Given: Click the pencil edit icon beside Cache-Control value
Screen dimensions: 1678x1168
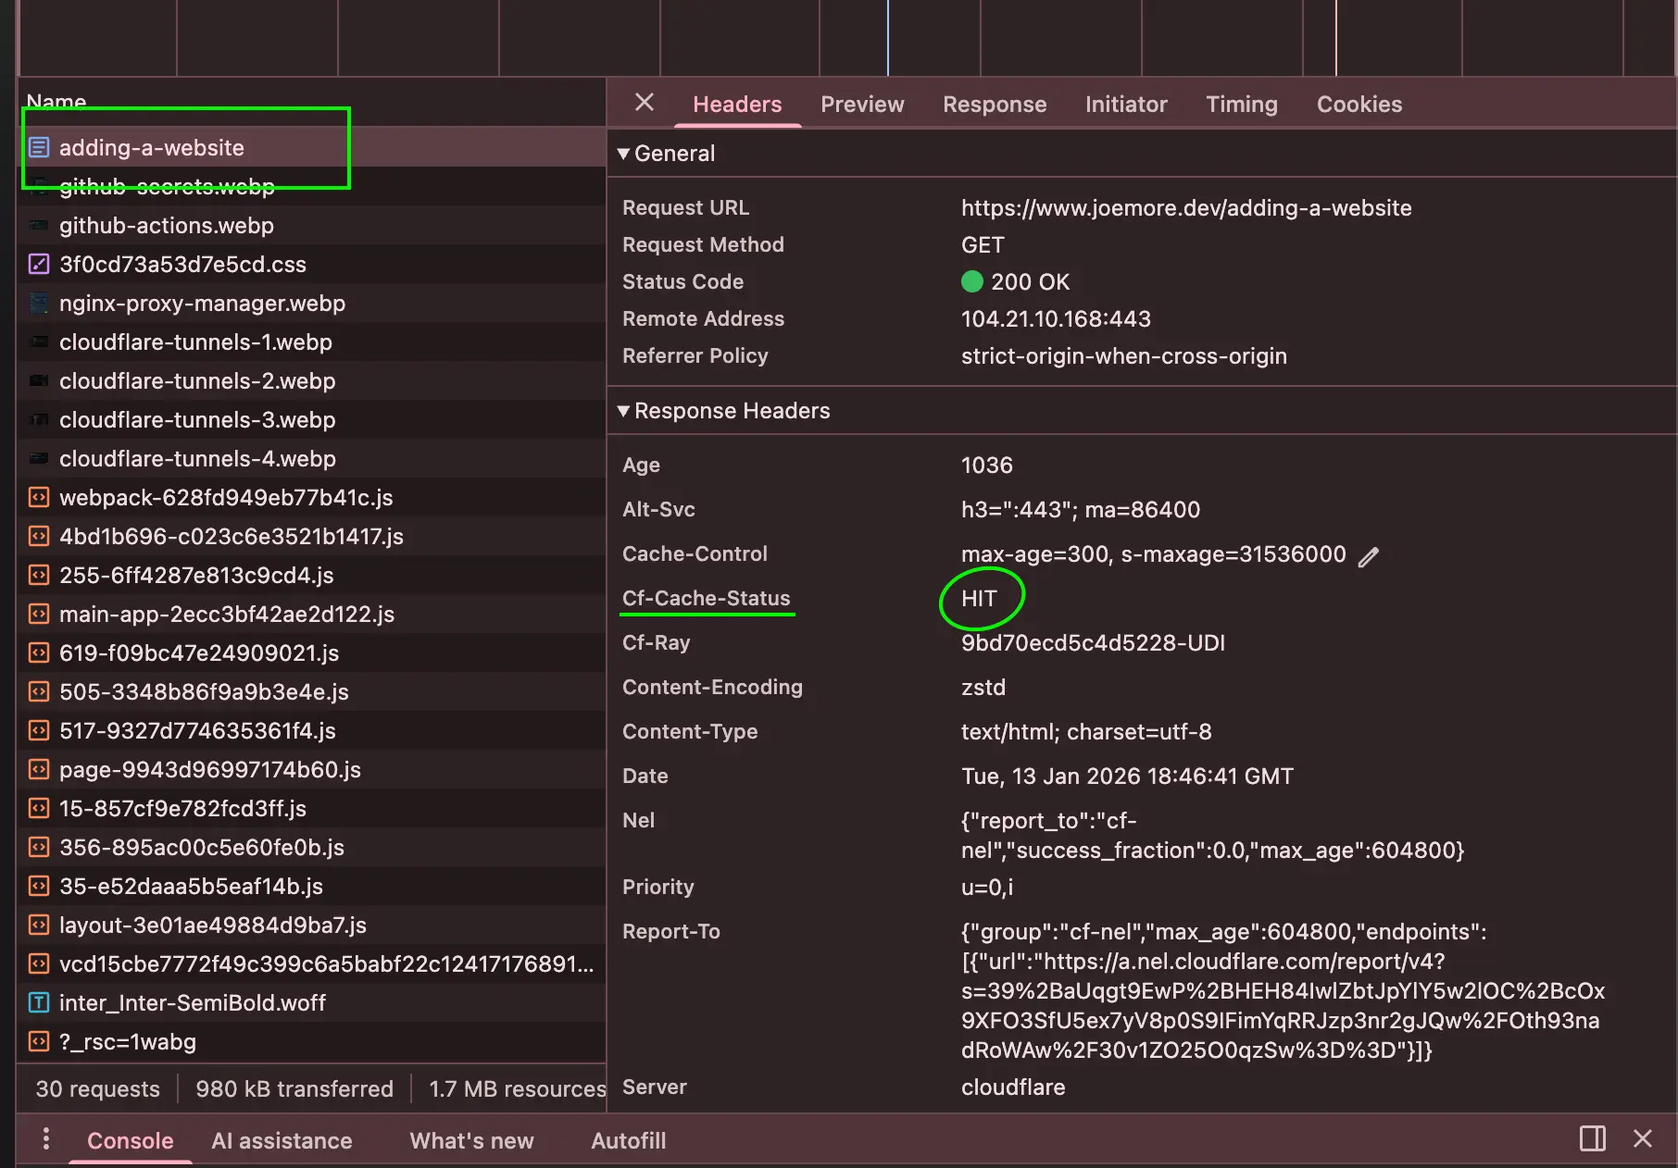Looking at the screenshot, I should tap(1370, 556).
